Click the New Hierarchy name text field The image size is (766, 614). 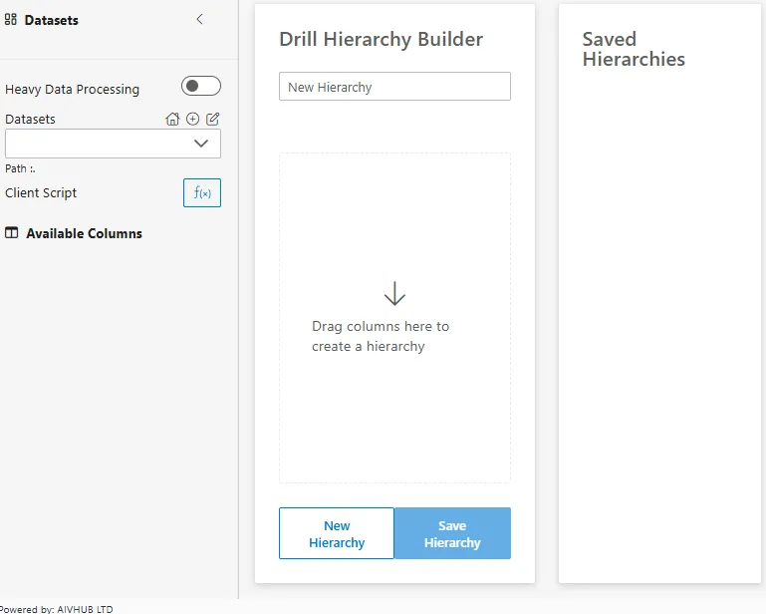pos(394,87)
